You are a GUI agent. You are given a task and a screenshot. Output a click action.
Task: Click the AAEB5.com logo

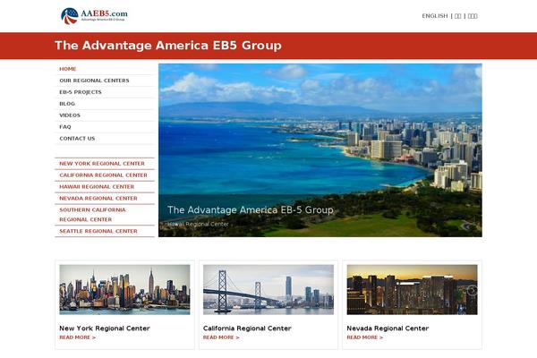pos(94,16)
